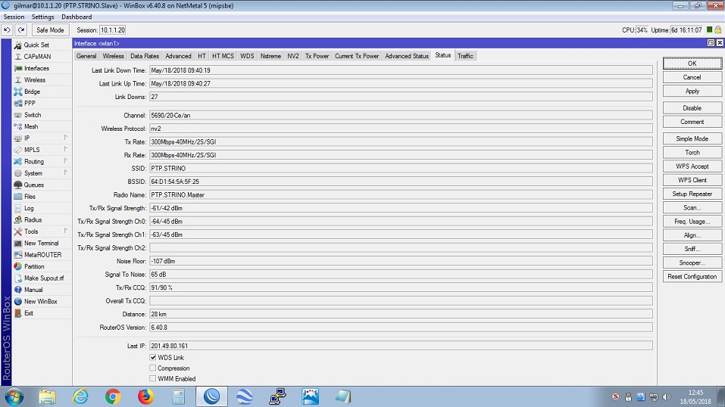Image resolution: width=725 pixels, height=407 pixels.
Task: Toggle Safe Mode button
Action: pyautogui.click(x=51, y=30)
